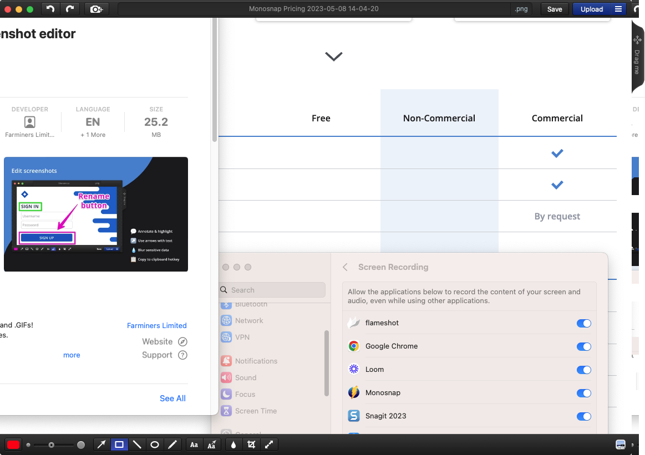Click the '25.2' size value

[x=156, y=122]
